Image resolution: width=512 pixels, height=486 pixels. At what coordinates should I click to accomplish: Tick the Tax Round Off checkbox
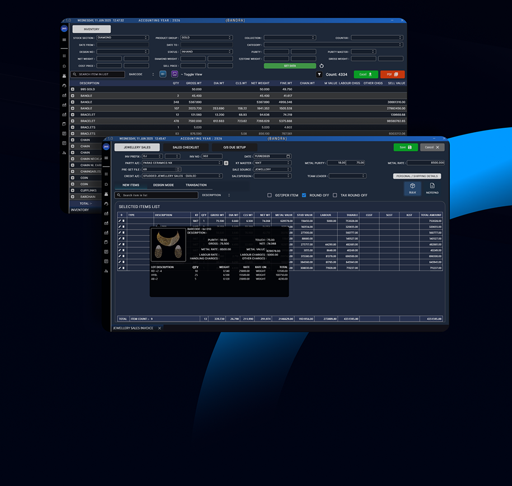(335, 195)
